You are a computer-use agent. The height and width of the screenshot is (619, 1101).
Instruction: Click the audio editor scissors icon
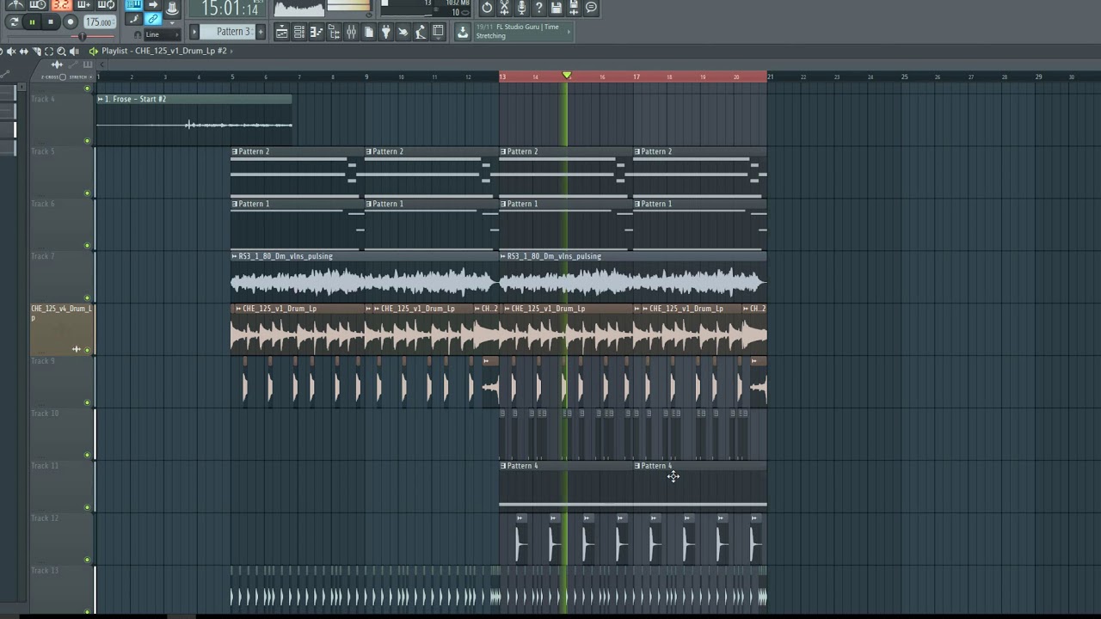pos(505,8)
